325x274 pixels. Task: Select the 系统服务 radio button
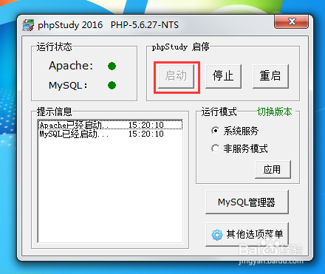(215, 131)
